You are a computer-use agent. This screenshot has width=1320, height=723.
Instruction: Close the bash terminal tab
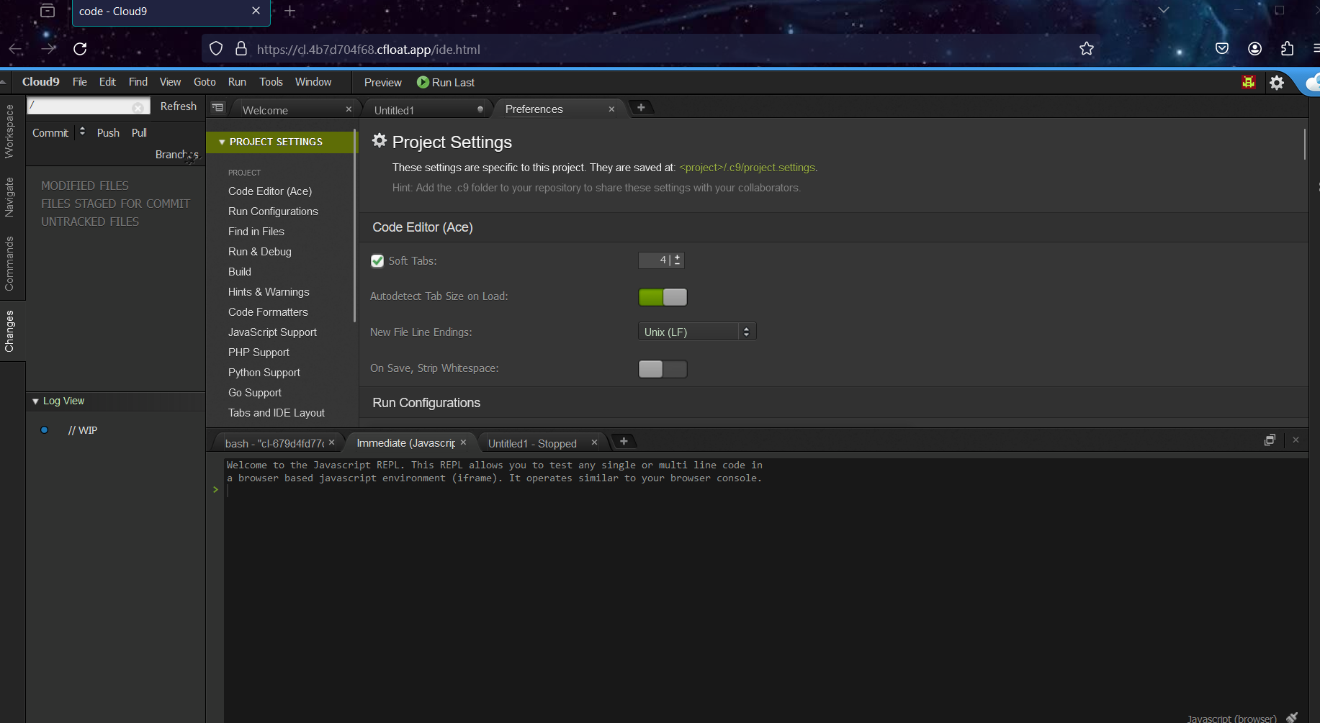331,442
